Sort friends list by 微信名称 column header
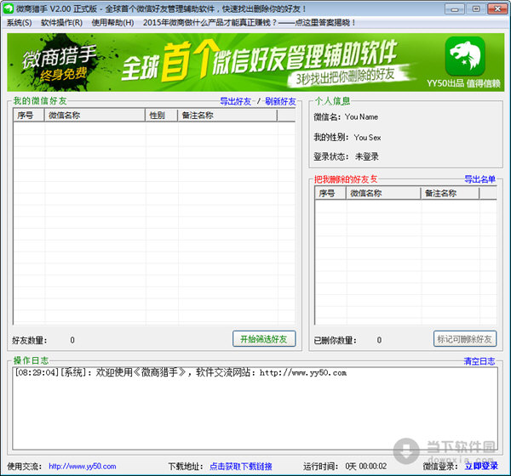The image size is (511, 476). (x=94, y=115)
